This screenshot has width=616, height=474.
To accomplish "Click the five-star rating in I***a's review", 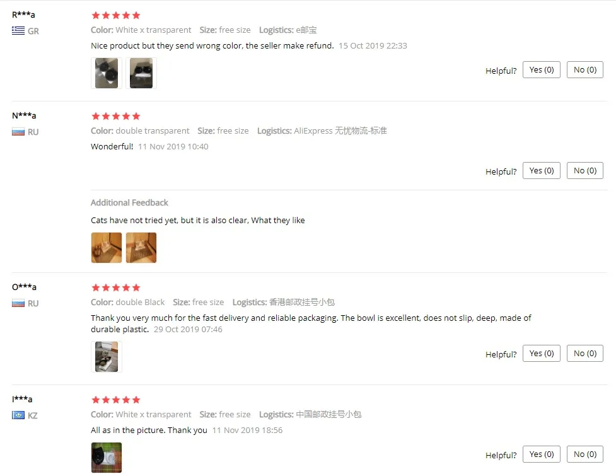I will (x=116, y=400).
